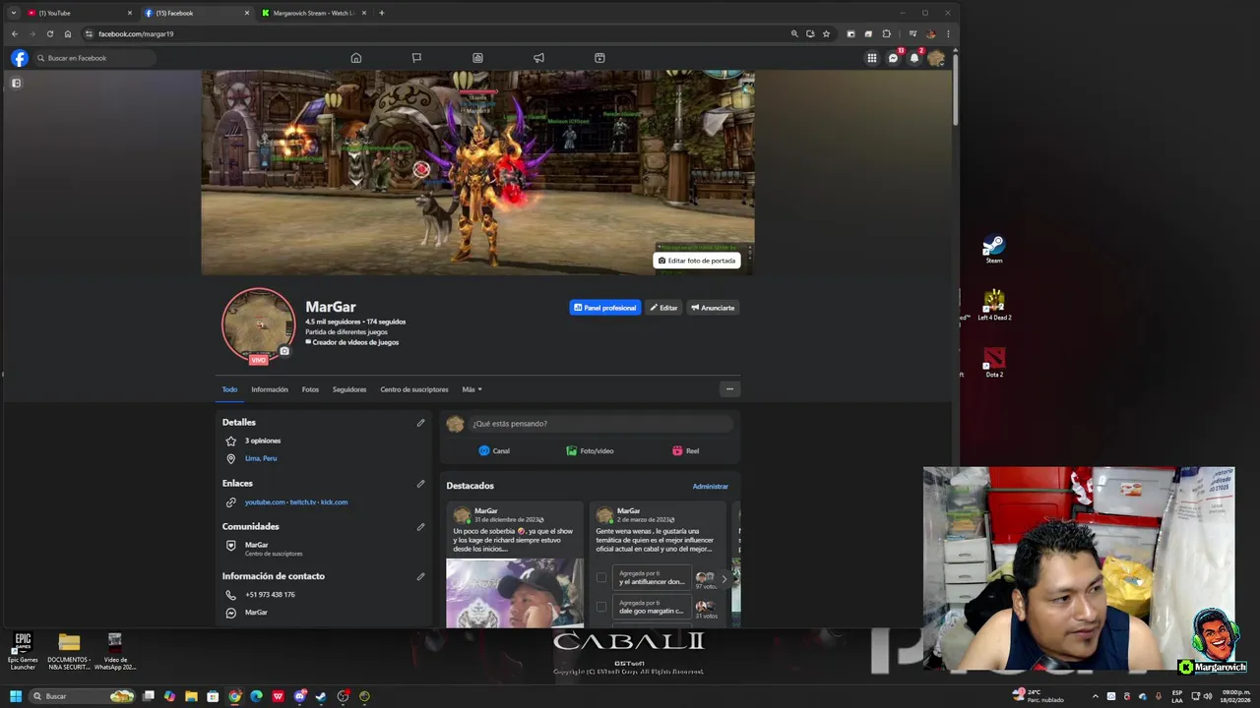Open the Lima, Peru location link

point(261,458)
